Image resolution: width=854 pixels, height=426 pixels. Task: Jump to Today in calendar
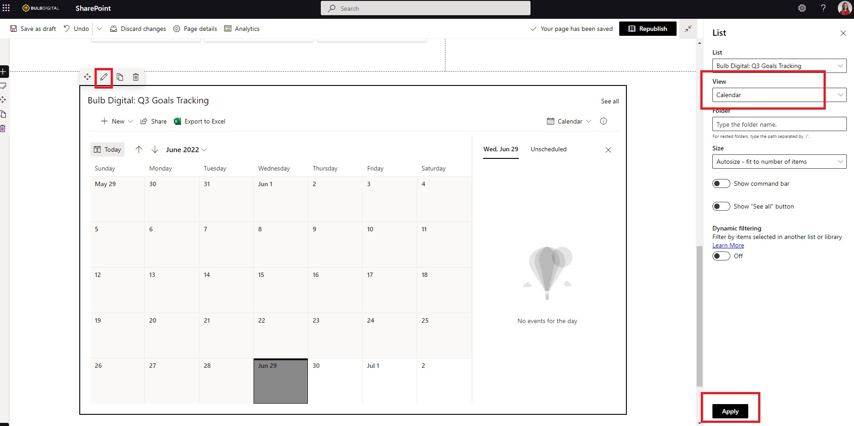(108, 149)
